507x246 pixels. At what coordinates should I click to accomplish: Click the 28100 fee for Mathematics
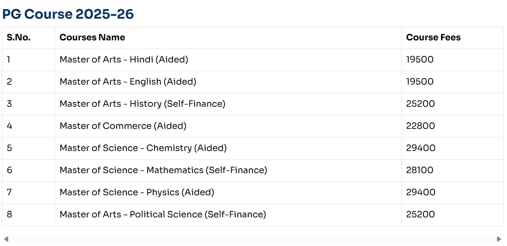coord(420,171)
